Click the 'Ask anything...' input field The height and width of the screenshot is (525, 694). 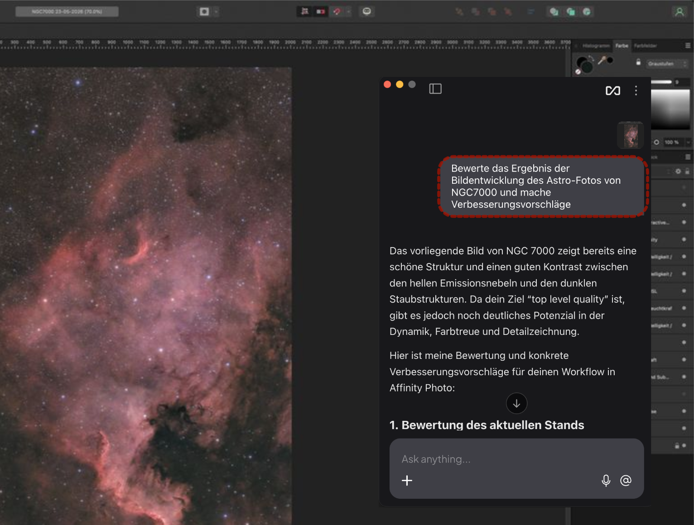coord(516,459)
